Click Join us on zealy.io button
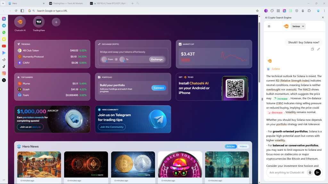This screenshot has width=328, height=184. (x=30, y=127)
